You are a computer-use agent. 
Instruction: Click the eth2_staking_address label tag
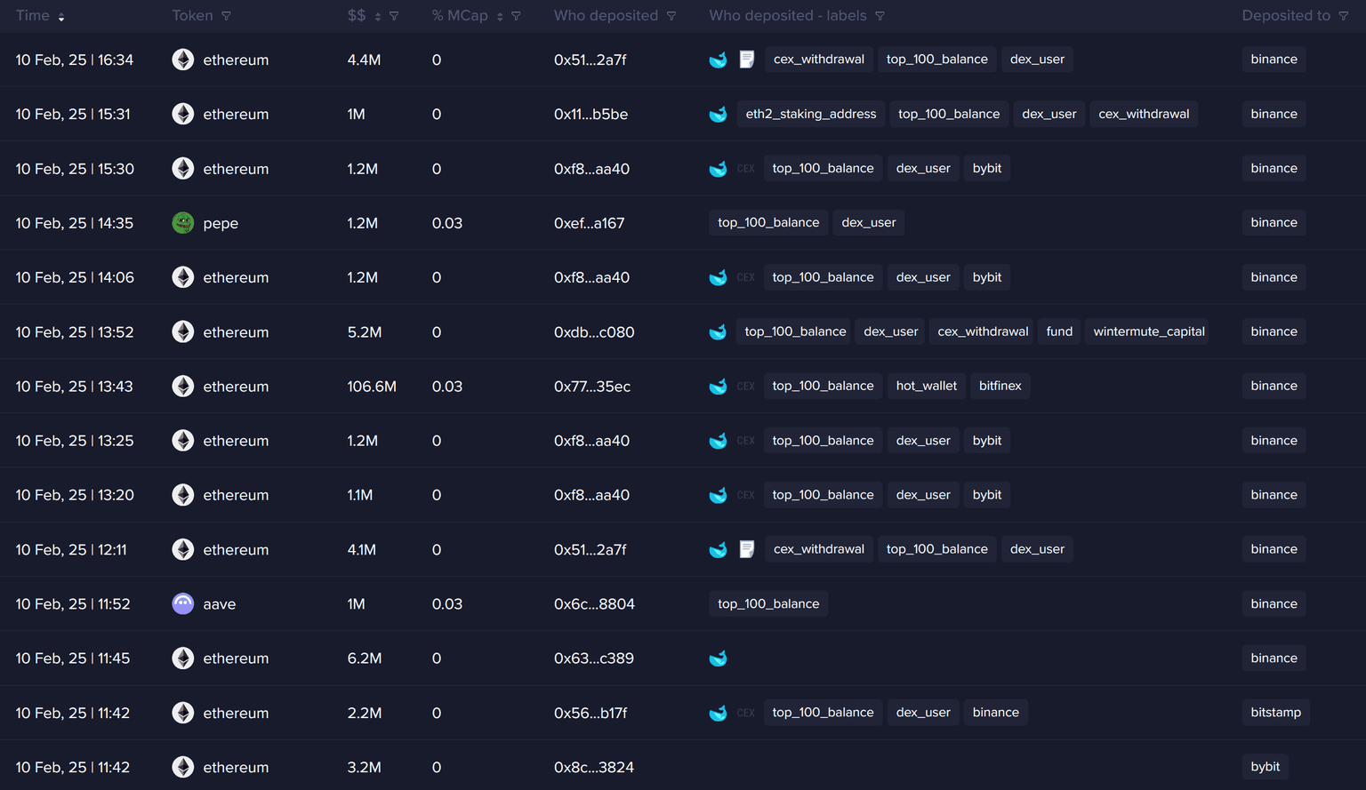pyautogui.click(x=810, y=114)
